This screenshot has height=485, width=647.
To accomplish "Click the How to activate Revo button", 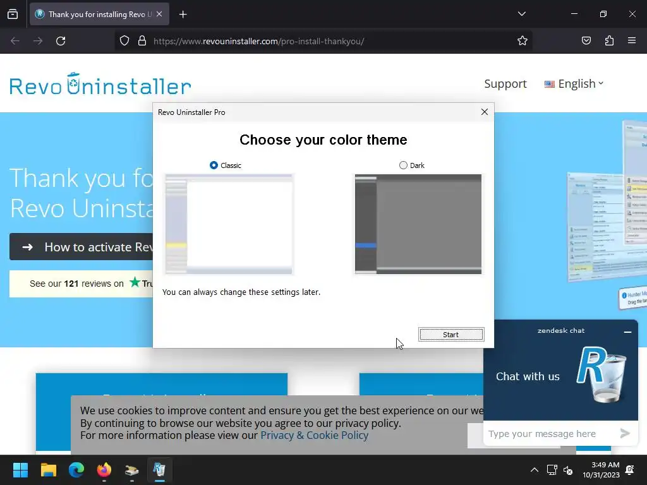I will [x=82, y=247].
